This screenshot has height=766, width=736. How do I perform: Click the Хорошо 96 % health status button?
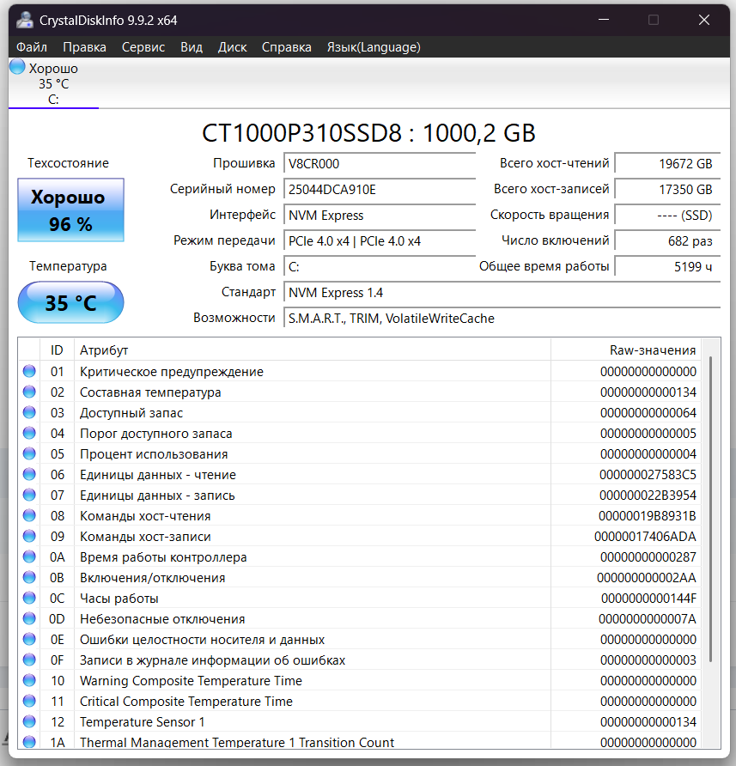[x=71, y=210]
